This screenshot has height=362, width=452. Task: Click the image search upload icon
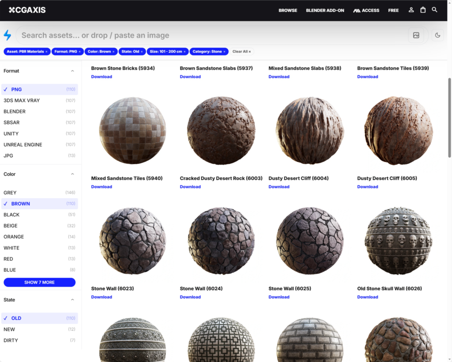416,35
